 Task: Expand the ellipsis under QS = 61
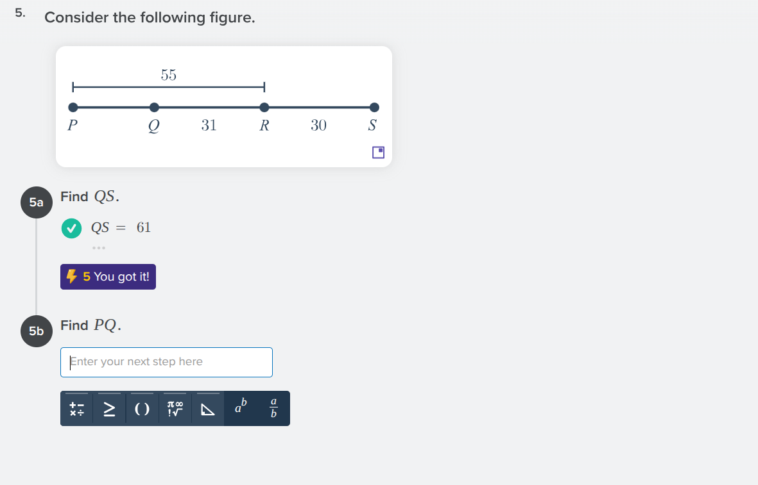[99, 247]
